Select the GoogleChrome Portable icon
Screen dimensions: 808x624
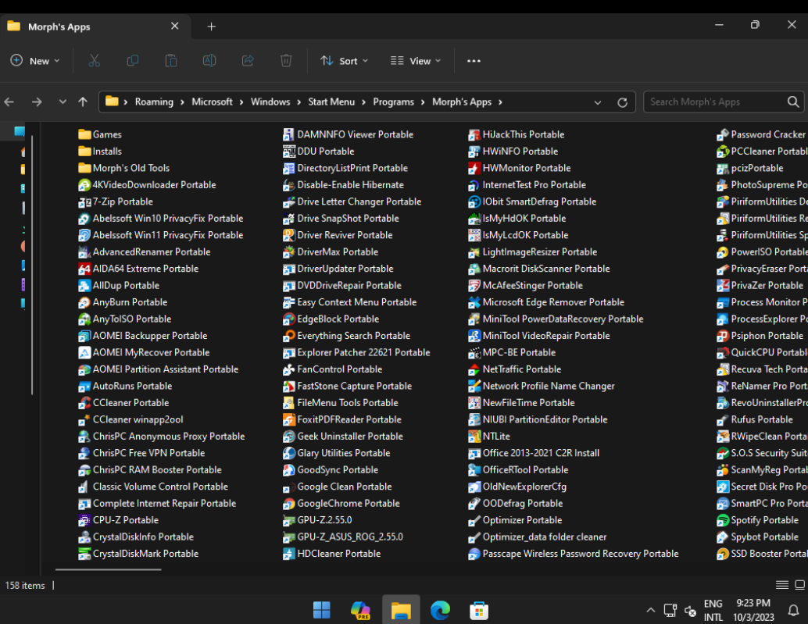pos(289,504)
